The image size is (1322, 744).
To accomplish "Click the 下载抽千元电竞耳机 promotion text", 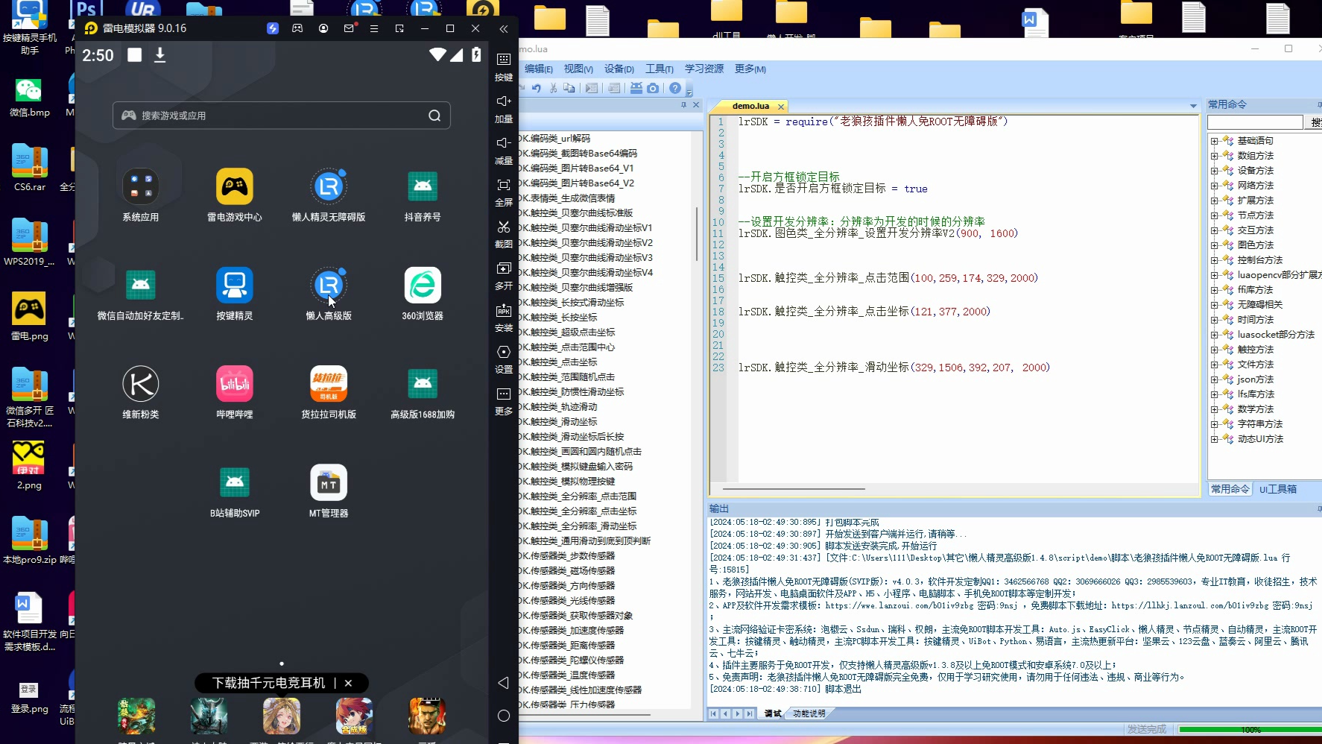I will pyautogui.click(x=269, y=683).
